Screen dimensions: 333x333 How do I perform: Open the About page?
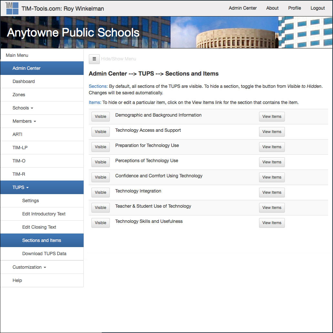point(272,8)
